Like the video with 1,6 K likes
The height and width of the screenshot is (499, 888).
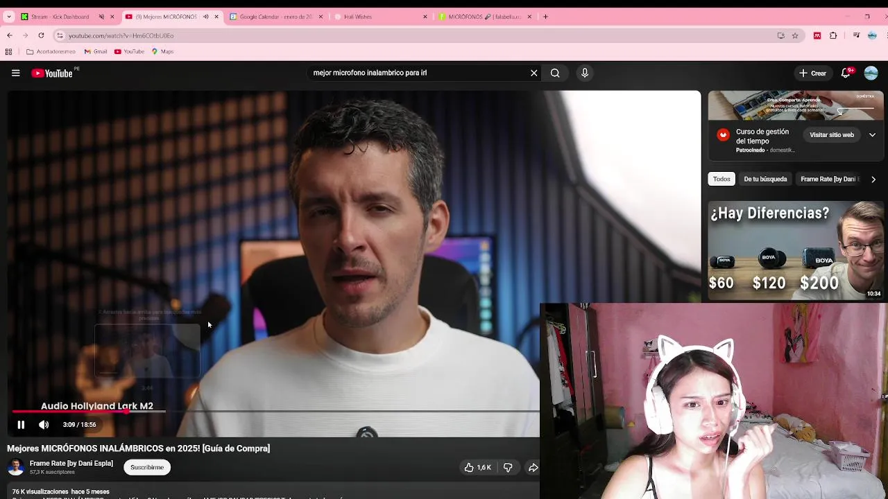[x=477, y=468]
